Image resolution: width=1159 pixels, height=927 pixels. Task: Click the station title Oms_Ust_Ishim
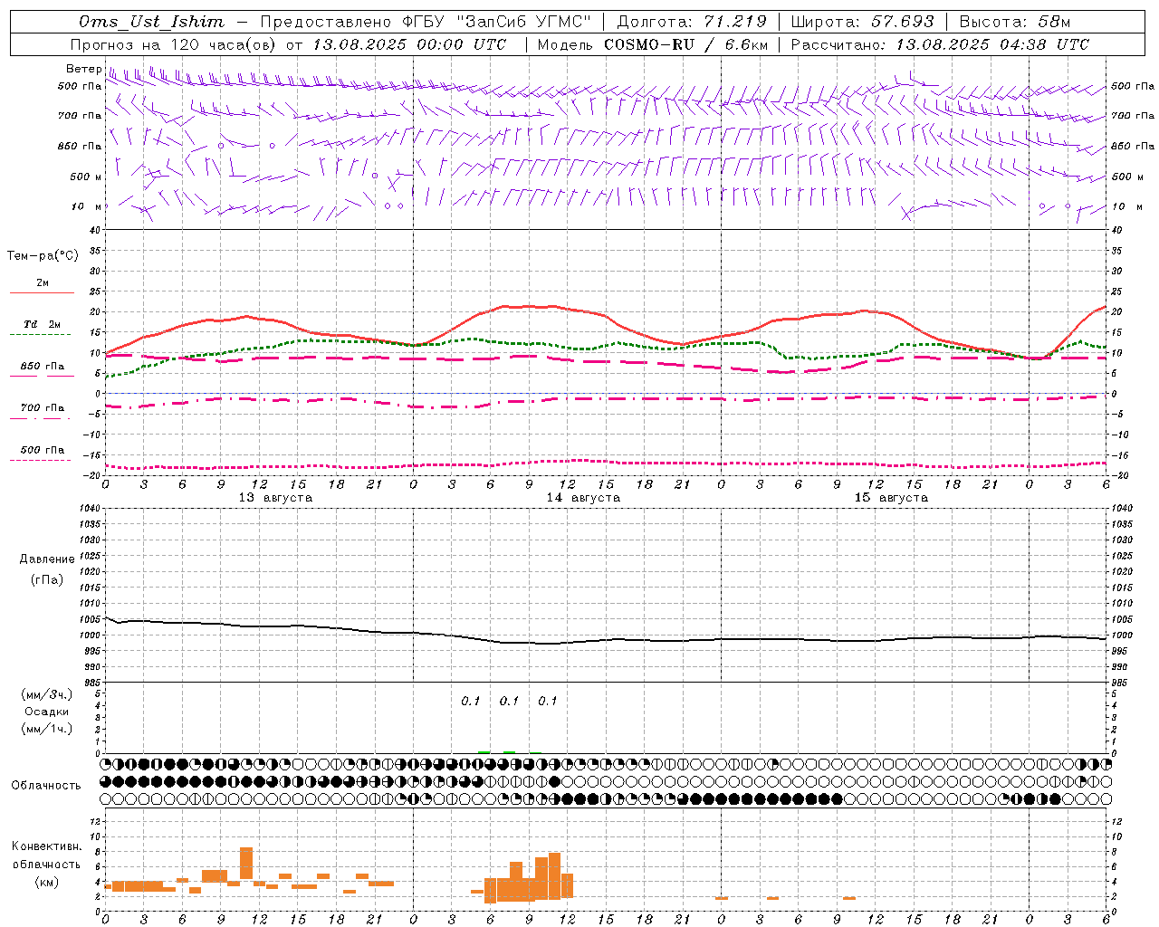pyautogui.click(x=151, y=22)
